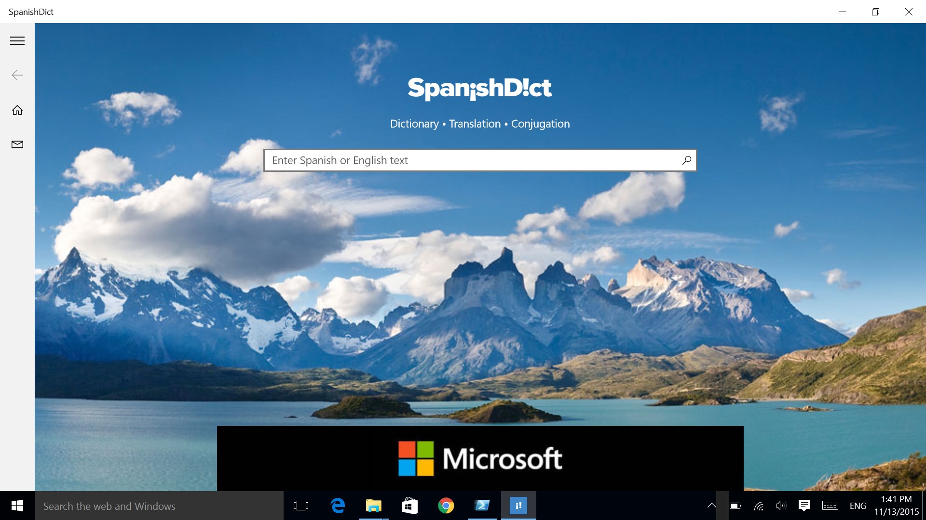Launch Google Chrome from taskbar
The image size is (926, 520).
pos(446,506)
